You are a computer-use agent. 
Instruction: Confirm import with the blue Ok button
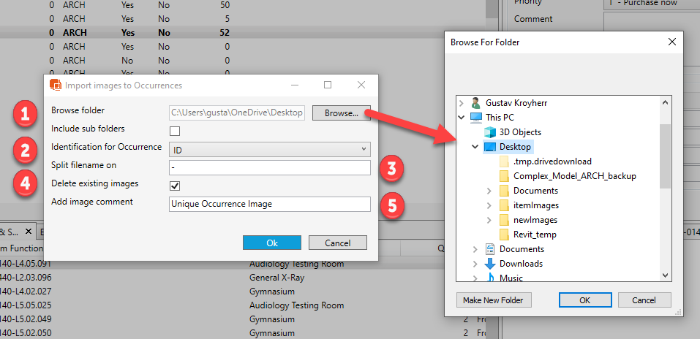click(271, 243)
